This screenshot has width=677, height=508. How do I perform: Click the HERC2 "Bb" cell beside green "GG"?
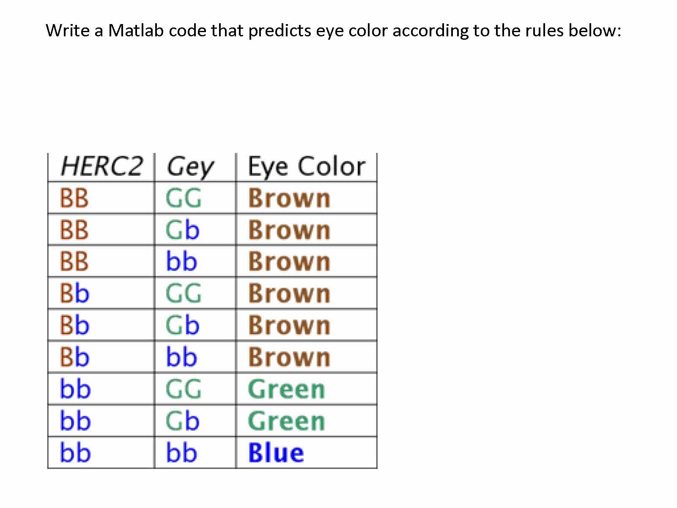tap(74, 293)
